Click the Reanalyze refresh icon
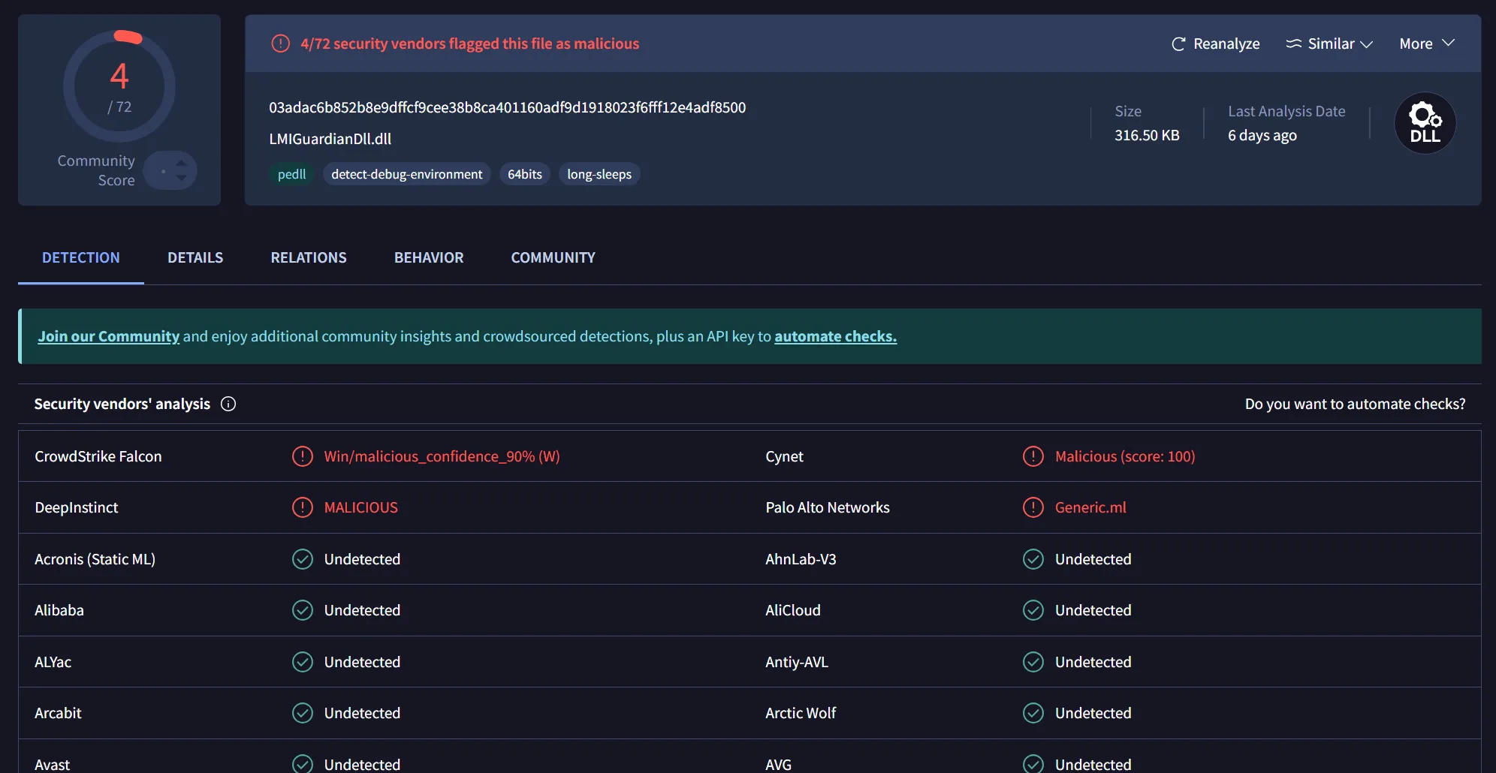This screenshot has width=1496, height=773. (x=1178, y=44)
